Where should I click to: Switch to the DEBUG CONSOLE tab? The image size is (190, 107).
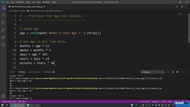[x=34, y=72]
